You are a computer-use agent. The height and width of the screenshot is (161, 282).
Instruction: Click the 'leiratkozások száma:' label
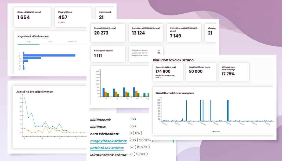coord(109,155)
